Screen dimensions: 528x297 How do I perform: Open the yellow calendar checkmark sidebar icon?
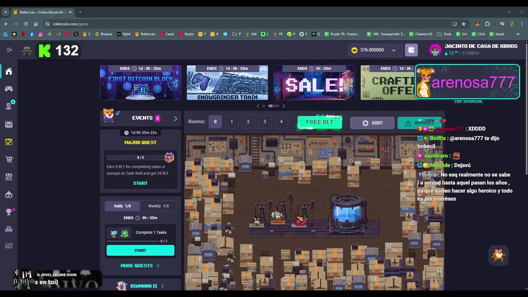coord(9,142)
